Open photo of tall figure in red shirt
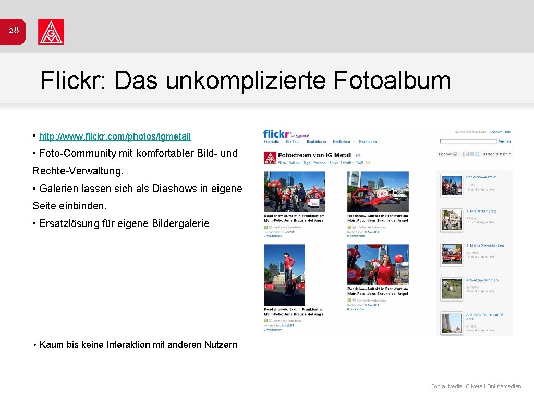 pyautogui.click(x=285, y=275)
